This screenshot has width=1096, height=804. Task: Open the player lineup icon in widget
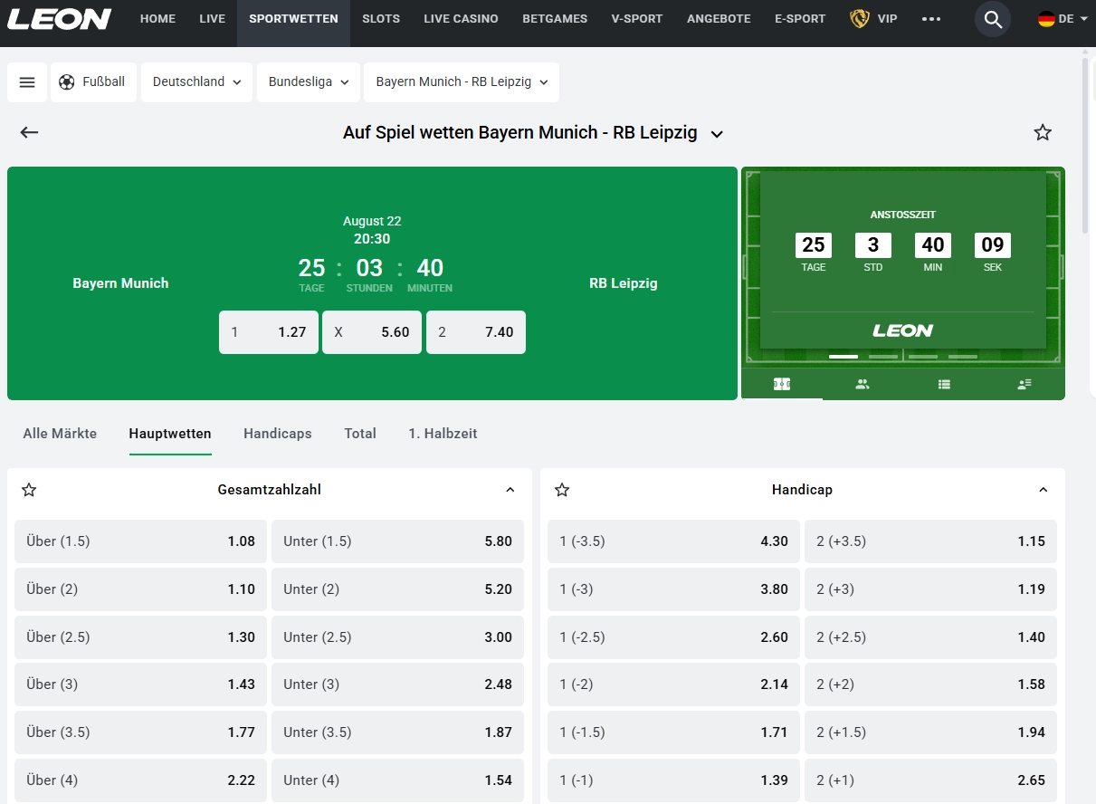click(1025, 384)
